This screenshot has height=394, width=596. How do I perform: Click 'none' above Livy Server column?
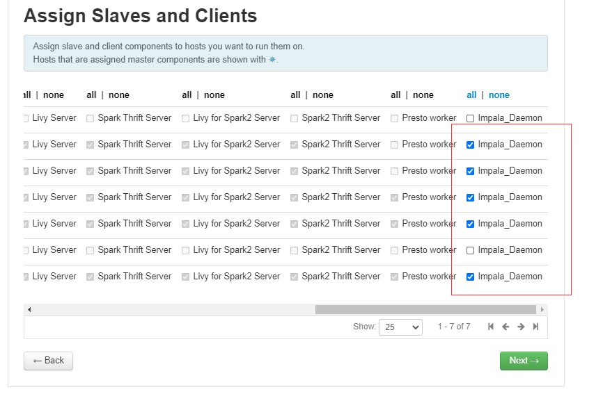click(53, 95)
